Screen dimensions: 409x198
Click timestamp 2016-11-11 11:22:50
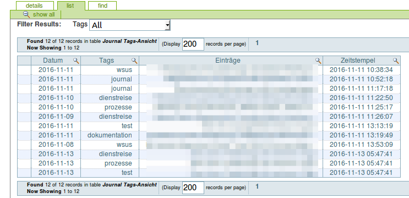(361, 98)
